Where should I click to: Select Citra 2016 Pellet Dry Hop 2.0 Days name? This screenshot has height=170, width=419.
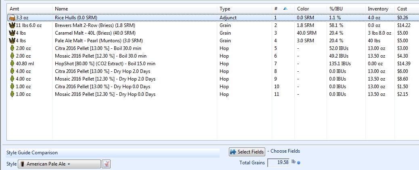(103, 71)
